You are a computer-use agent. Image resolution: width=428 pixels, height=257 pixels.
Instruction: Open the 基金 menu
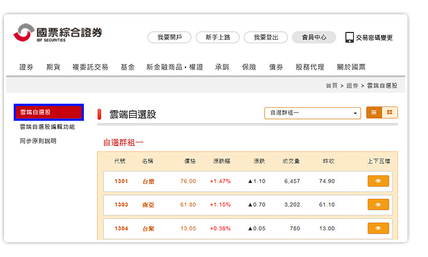128,67
